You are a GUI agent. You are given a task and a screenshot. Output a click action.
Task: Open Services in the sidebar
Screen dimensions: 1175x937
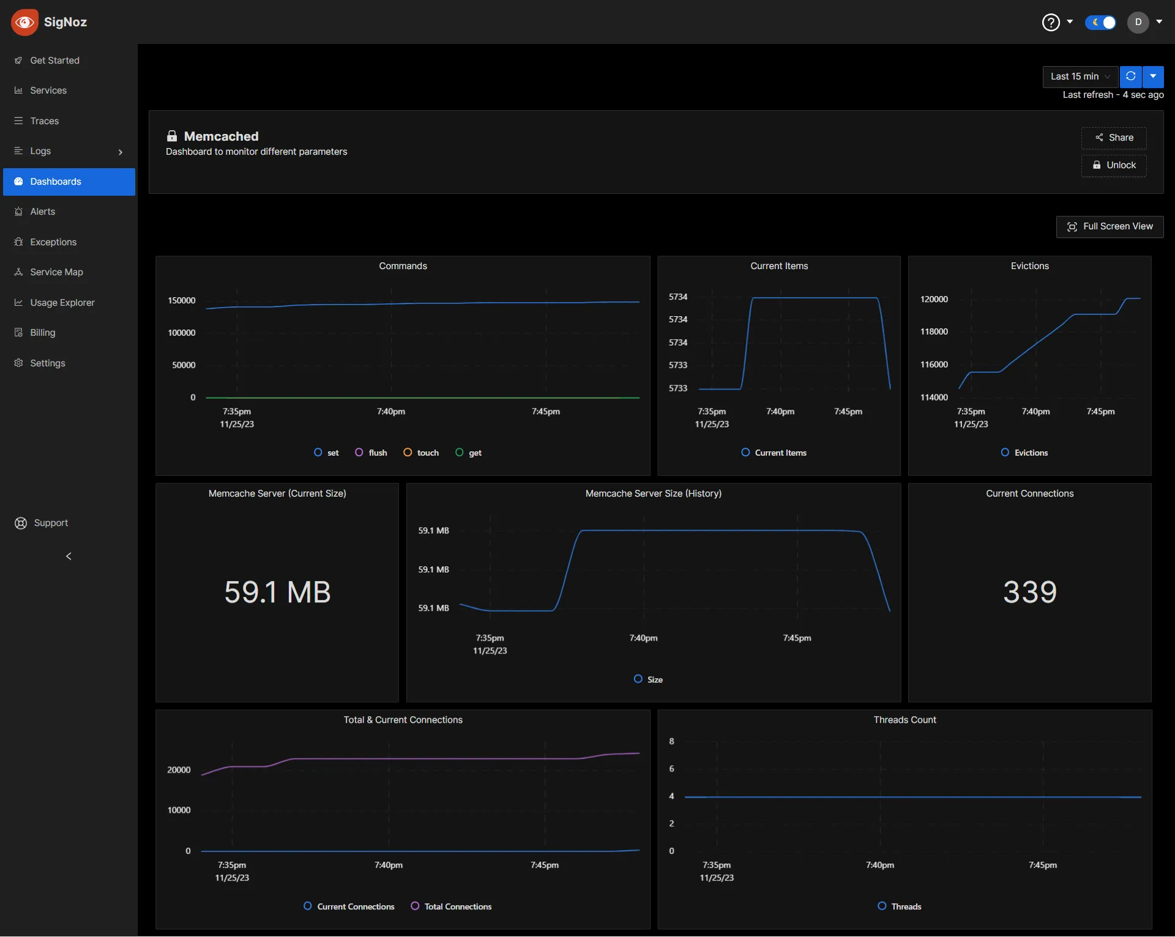[x=69, y=91]
